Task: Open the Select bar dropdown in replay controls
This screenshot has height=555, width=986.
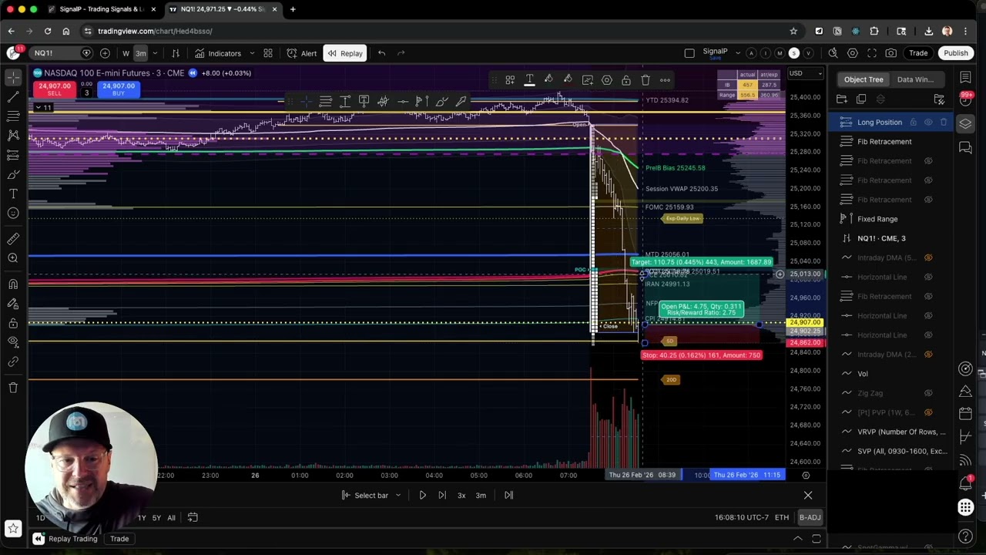Action: point(371,496)
